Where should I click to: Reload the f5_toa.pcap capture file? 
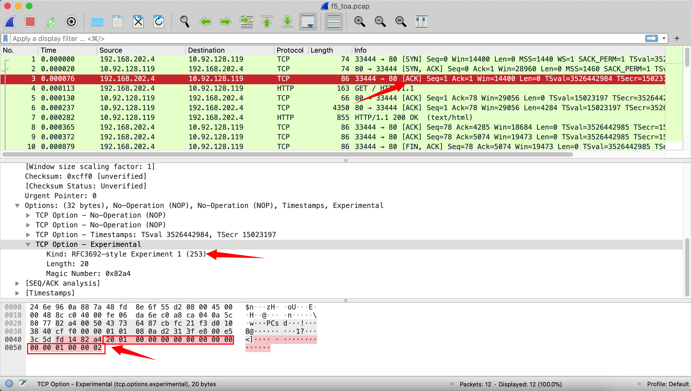click(x=159, y=22)
